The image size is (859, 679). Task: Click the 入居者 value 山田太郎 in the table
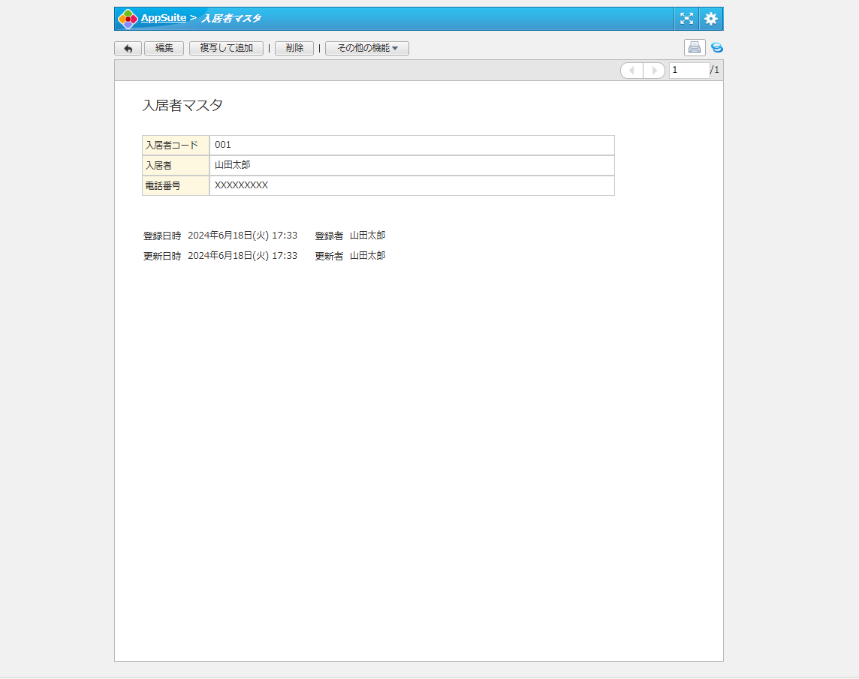233,165
